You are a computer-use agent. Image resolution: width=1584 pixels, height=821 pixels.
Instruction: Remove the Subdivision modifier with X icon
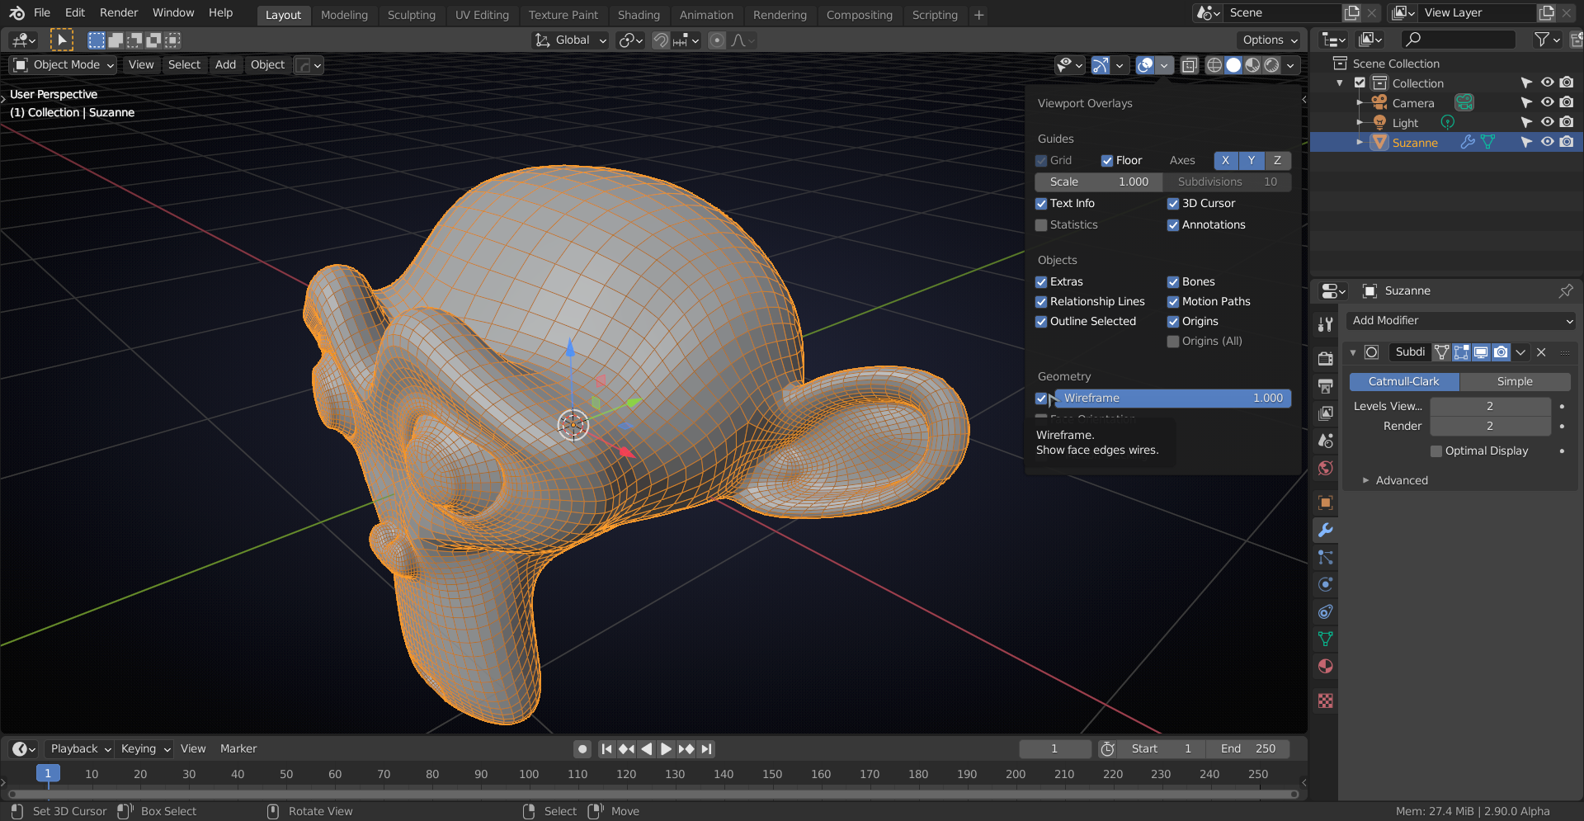click(1541, 352)
